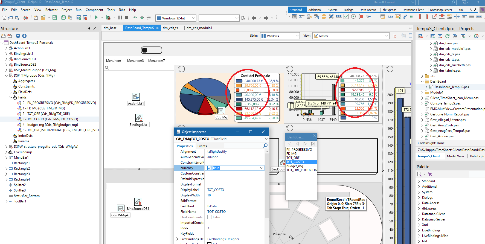485x244 pixels.
Task: Collapse the Fields tree node
Action: pyautogui.click(x=11, y=97)
